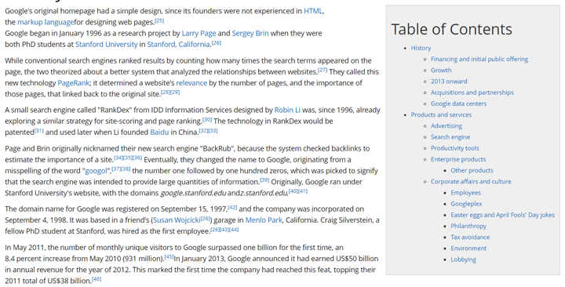Open the Susan Wojcicki link
The height and width of the screenshot is (287, 565).
[177, 220]
